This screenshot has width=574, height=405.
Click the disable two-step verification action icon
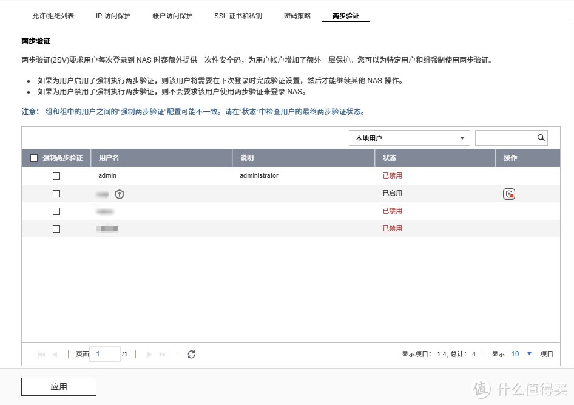tap(508, 194)
